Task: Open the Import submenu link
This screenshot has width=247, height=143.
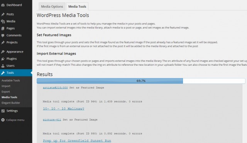Action: (x=6, y=86)
